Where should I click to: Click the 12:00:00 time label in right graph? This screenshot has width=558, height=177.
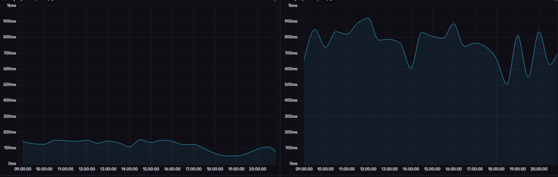click(368, 170)
